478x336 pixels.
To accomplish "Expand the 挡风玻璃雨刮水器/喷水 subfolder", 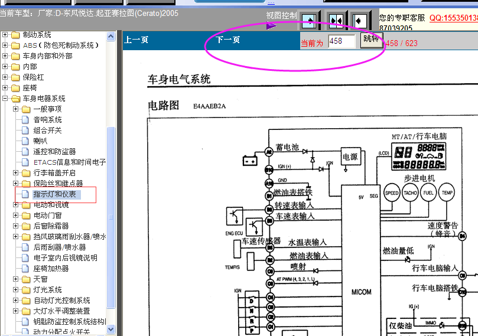I will [x=15, y=236].
